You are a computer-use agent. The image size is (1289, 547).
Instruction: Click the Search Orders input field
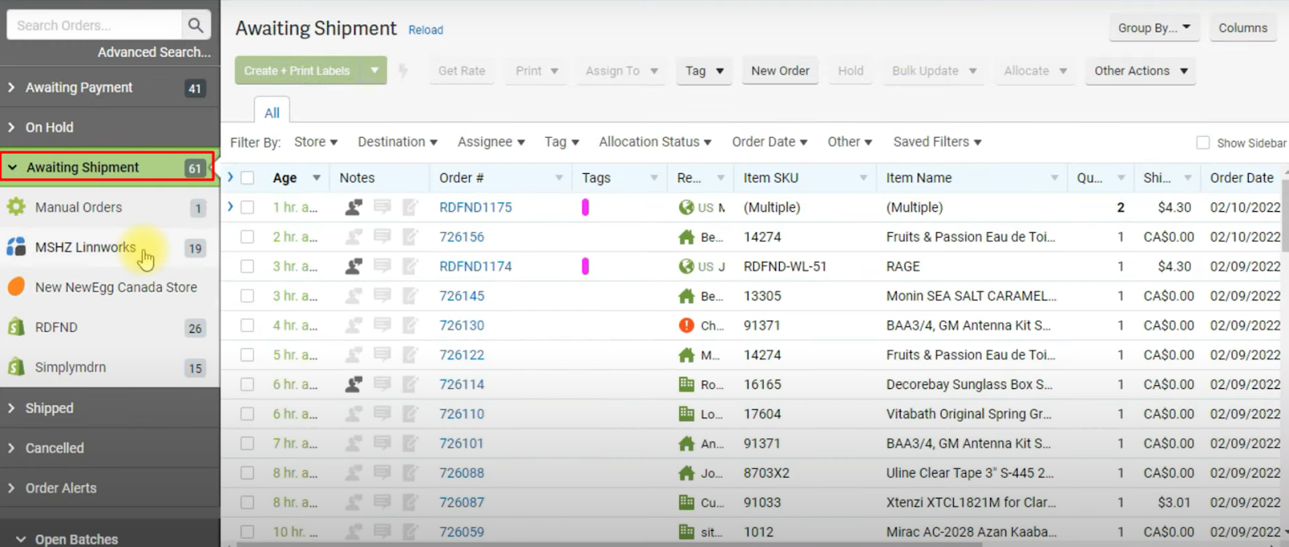[x=93, y=25]
